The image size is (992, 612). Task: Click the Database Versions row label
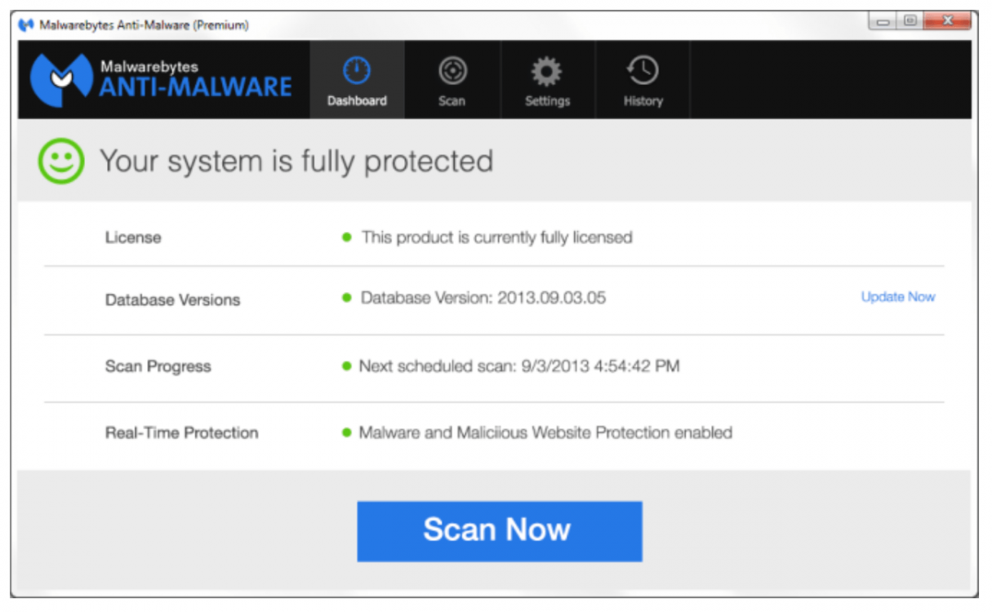point(172,299)
